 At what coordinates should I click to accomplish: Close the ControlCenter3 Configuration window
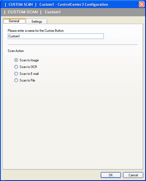[142, 4]
